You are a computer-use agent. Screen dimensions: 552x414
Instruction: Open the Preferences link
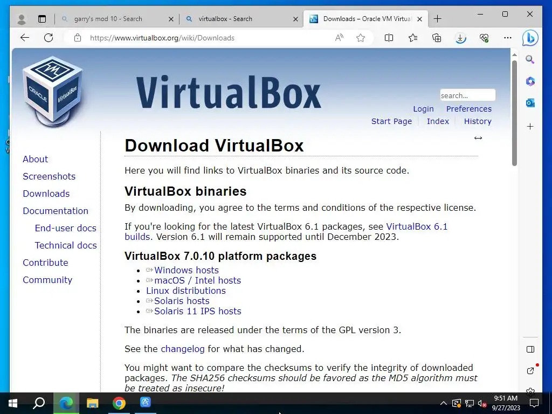(x=469, y=109)
